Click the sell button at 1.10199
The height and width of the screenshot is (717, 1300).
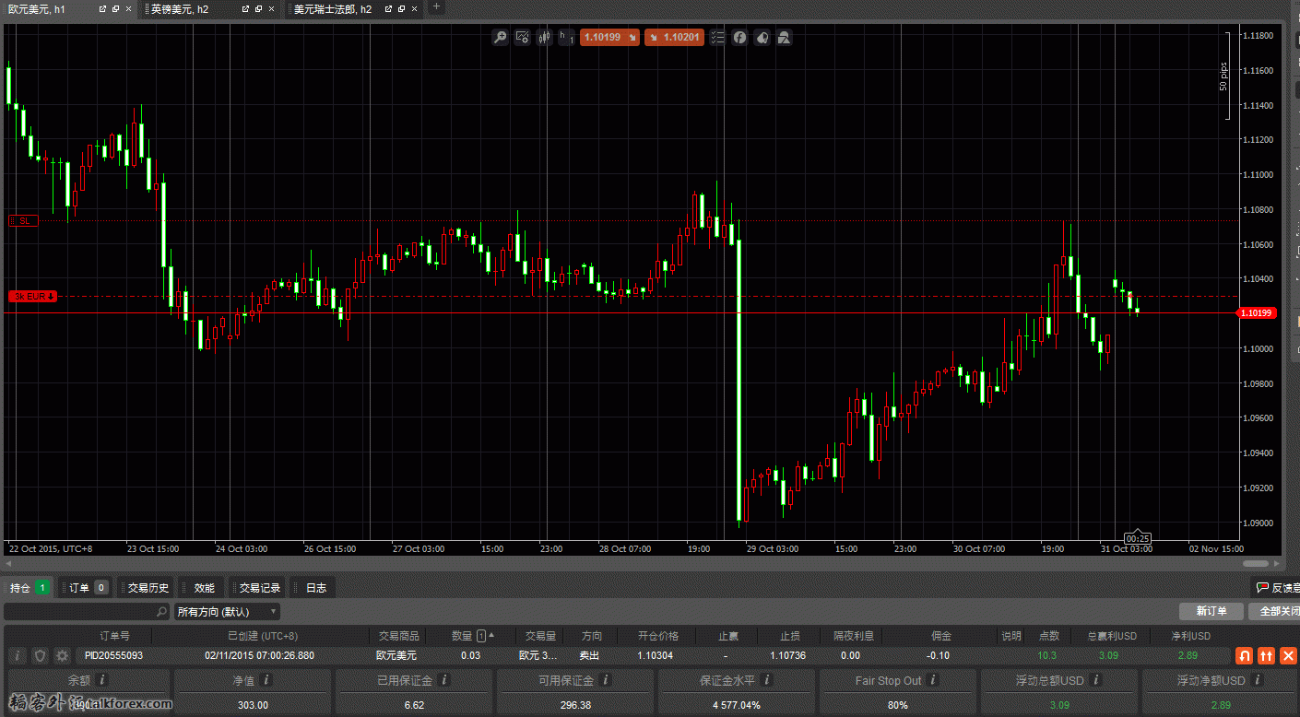tap(609, 38)
